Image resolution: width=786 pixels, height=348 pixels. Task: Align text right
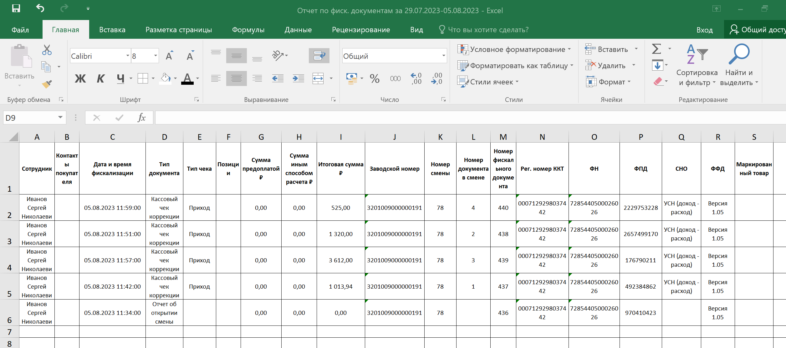click(x=257, y=78)
